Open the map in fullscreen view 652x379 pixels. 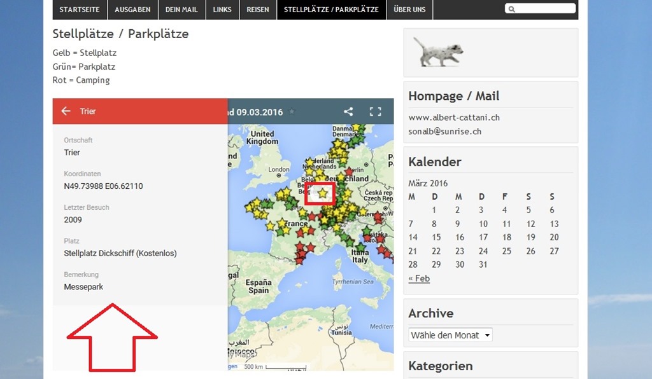(x=376, y=111)
